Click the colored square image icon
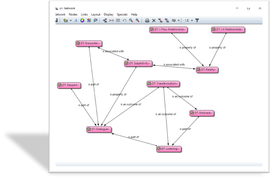The image size is (270, 178). tap(89, 21)
